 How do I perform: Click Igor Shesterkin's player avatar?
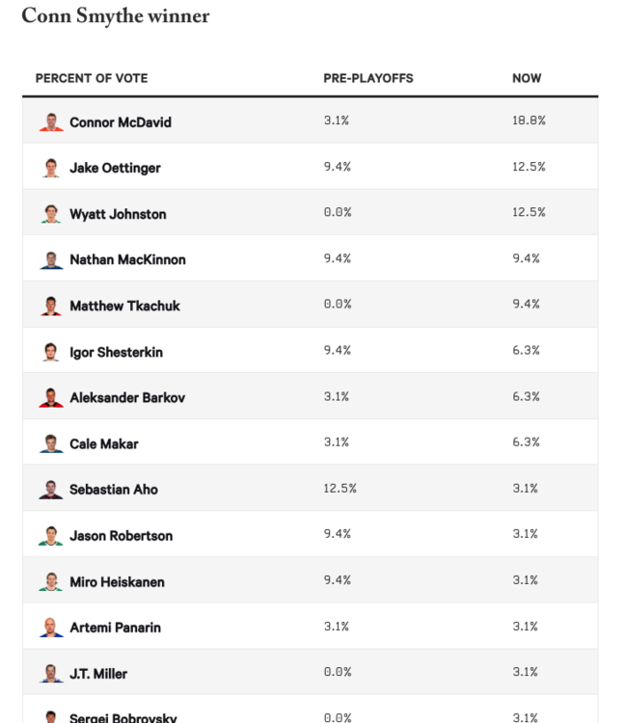tap(51, 352)
